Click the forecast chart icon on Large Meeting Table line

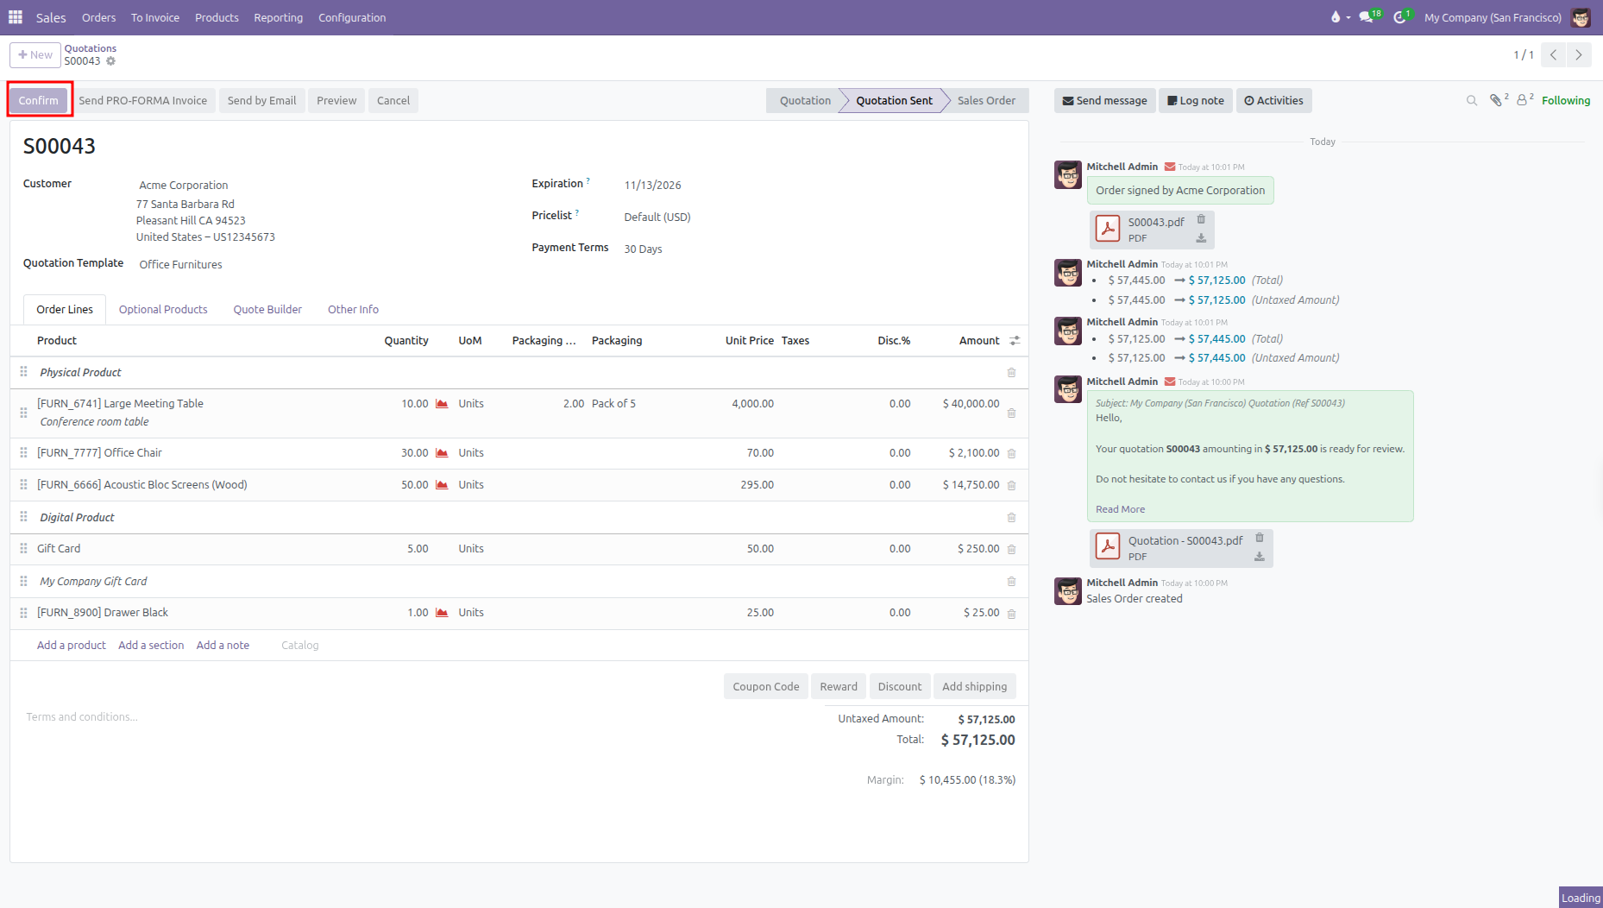(x=442, y=404)
